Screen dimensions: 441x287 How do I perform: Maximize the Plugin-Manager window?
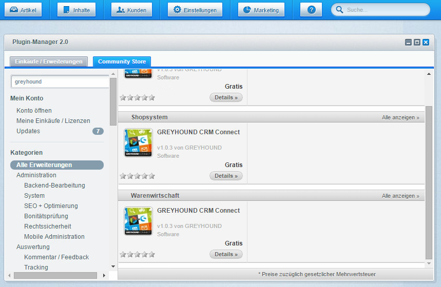pos(417,43)
